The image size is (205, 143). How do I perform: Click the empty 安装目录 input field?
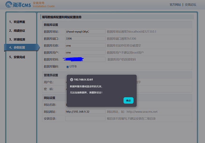pos(85,118)
